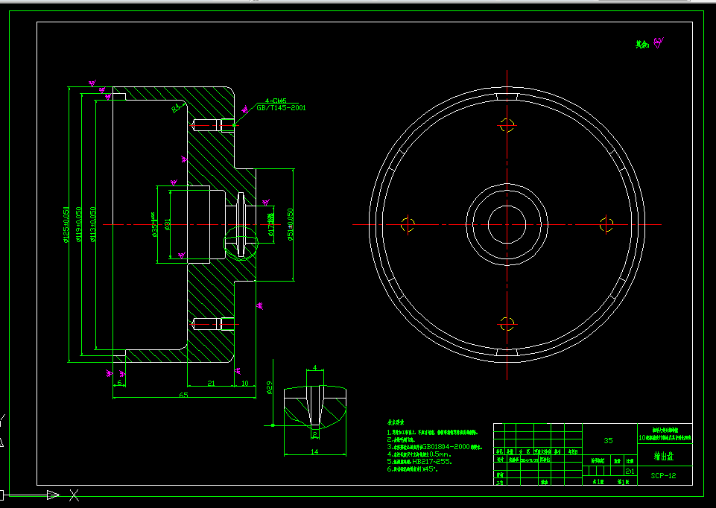Select the 21 linear dimension
The width and height of the screenshot is (716, 508).
pyautogui.click(x=211, y=383)
